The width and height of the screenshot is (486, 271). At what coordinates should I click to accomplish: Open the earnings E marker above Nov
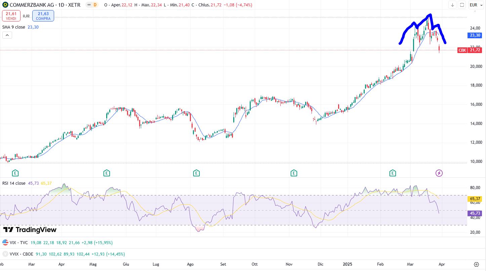click(x=294, y=173)
